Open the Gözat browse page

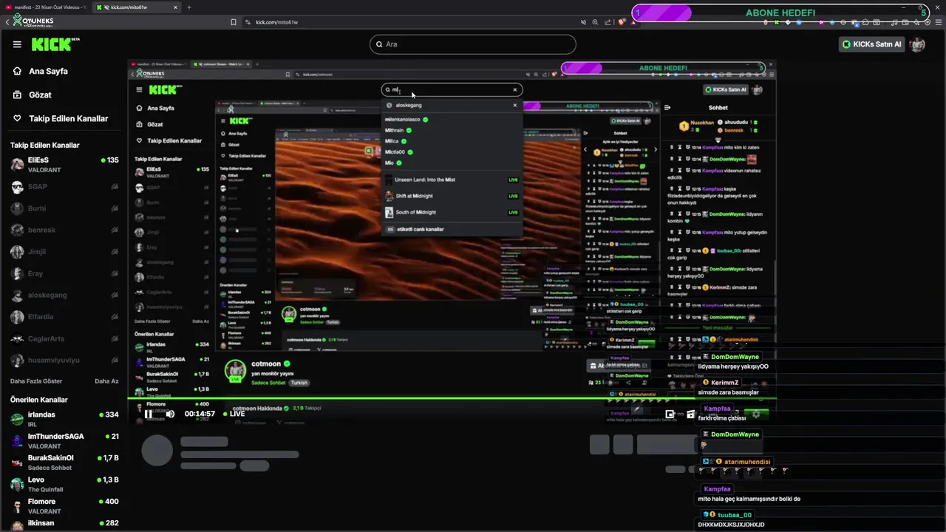(40, 95)
